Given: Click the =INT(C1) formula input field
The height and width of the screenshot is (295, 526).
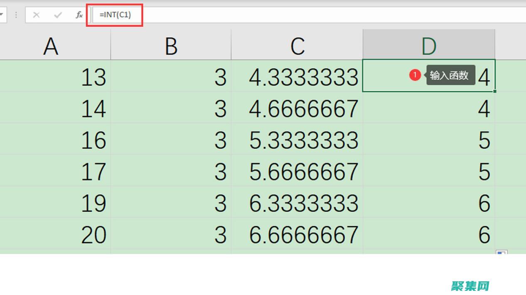Looking at the screenshot, I should (x=291, y=15).
